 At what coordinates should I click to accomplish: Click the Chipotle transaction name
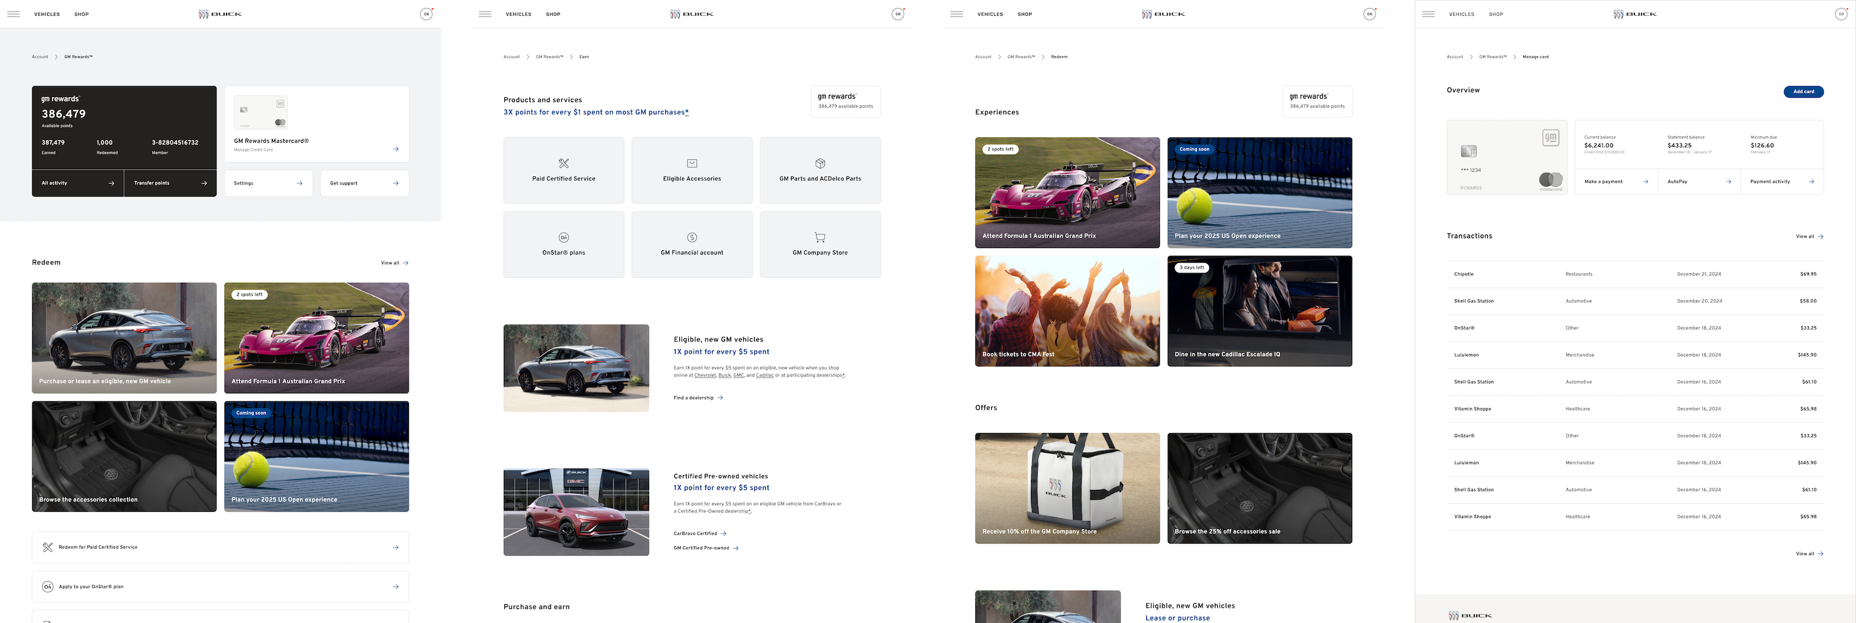click(1463, 274)
